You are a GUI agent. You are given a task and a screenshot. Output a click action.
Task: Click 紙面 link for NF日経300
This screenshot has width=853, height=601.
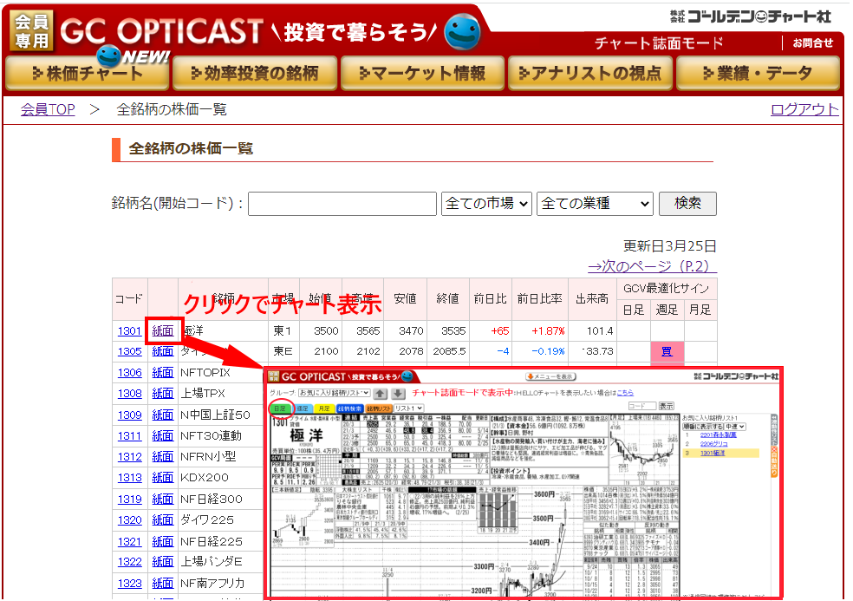[x=163, y=500]
